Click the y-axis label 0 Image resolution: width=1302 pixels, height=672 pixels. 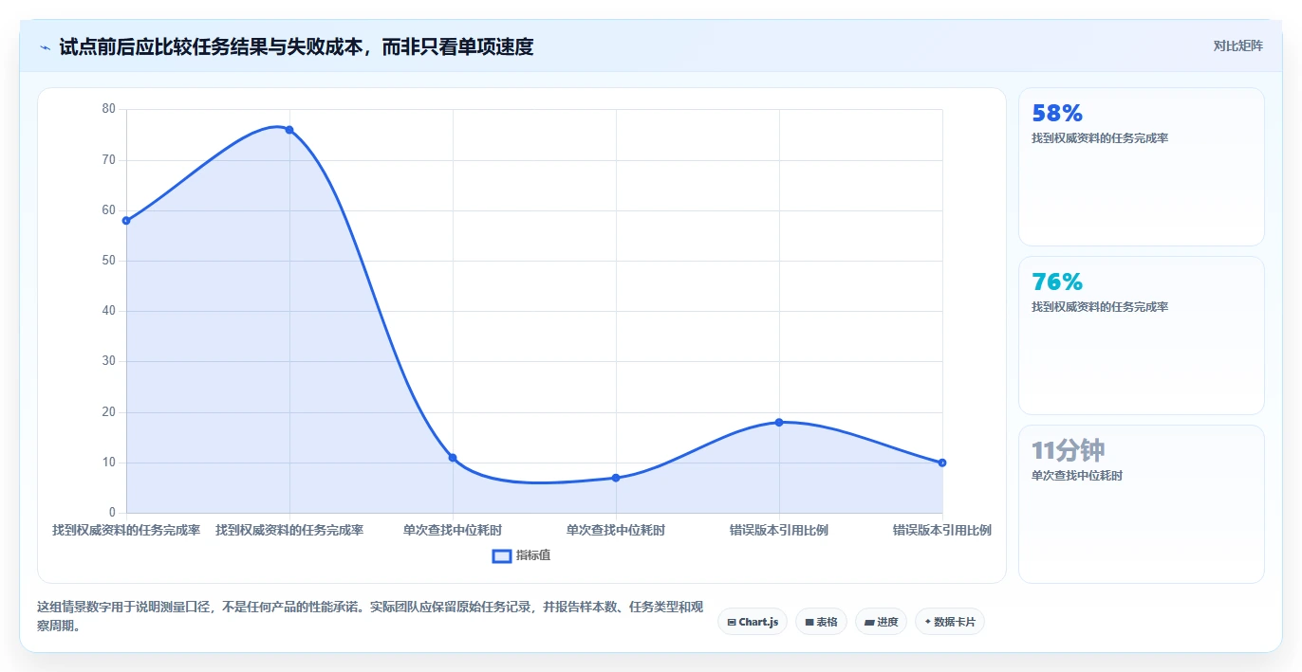112,513
